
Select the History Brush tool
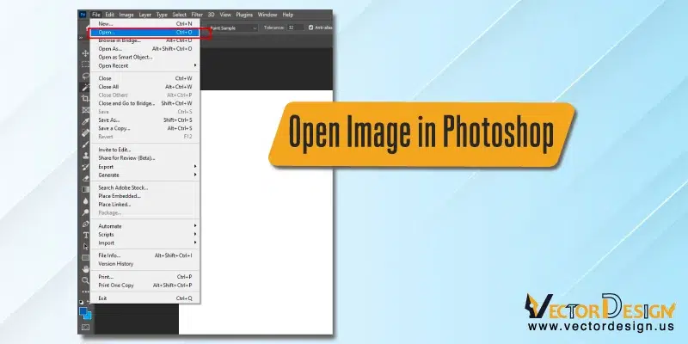pos(85,167)
